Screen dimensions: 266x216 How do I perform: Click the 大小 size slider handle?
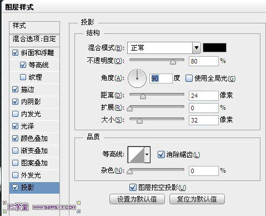pos(139,121)
